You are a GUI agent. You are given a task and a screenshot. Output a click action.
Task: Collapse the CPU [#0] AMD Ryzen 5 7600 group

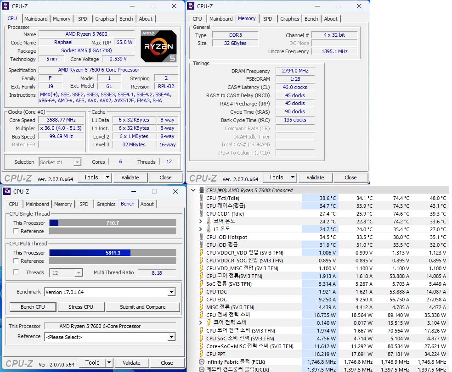pos(193,190)
